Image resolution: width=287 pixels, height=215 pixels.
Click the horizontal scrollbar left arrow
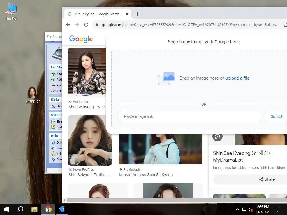pyautogui.click(x=64, y=200)
